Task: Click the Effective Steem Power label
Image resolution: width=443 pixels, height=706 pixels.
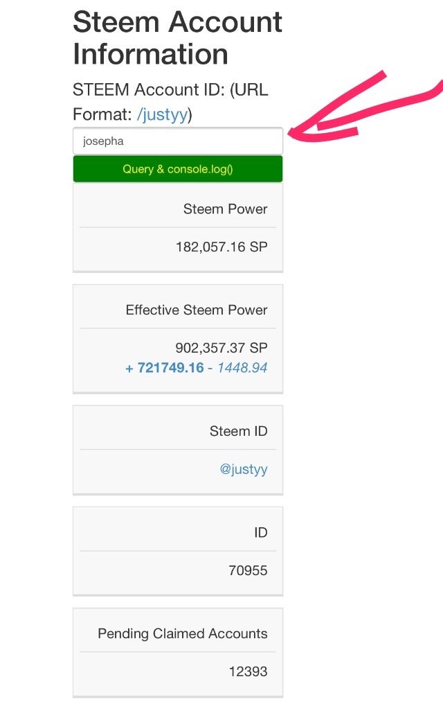Action: tap(196, 310)
